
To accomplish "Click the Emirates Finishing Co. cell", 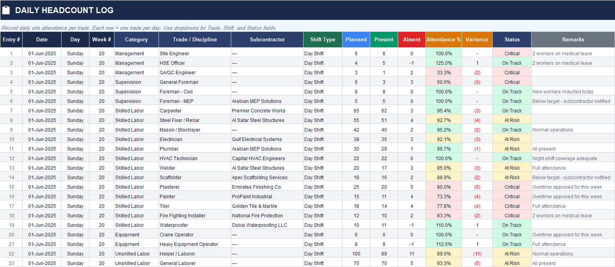I will (267, 187).
